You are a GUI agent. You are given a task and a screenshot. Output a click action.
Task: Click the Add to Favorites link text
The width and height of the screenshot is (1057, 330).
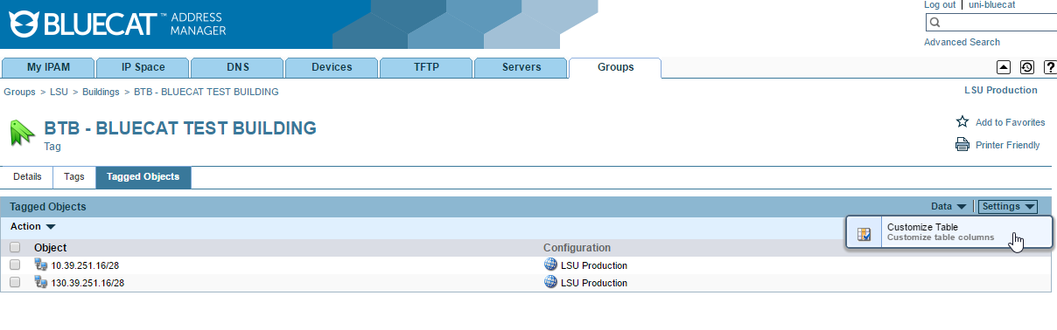tap(1010, 122)
